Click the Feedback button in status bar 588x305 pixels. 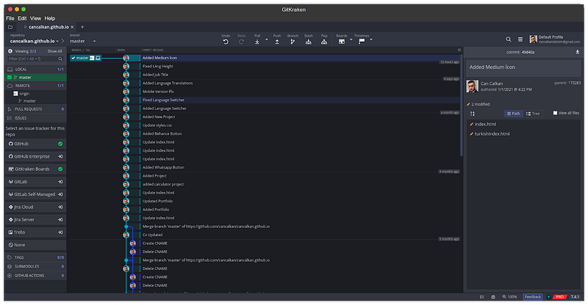pyautogui.click(x=532, y=297)
